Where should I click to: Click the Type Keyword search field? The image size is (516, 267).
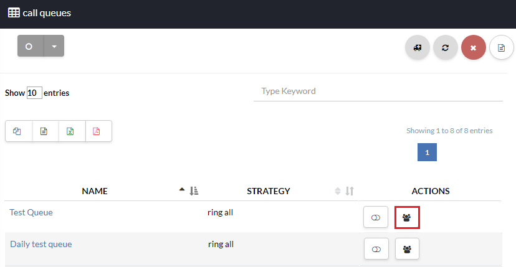378,91
